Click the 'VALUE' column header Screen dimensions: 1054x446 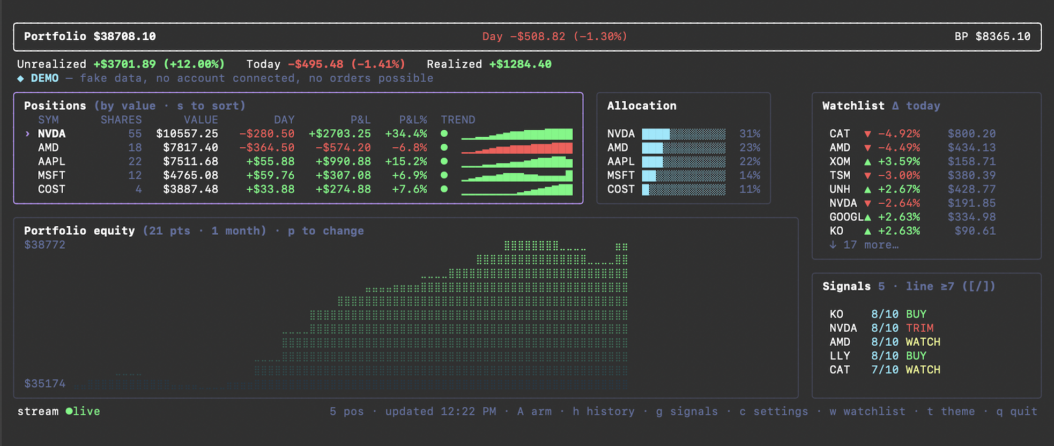201,120
